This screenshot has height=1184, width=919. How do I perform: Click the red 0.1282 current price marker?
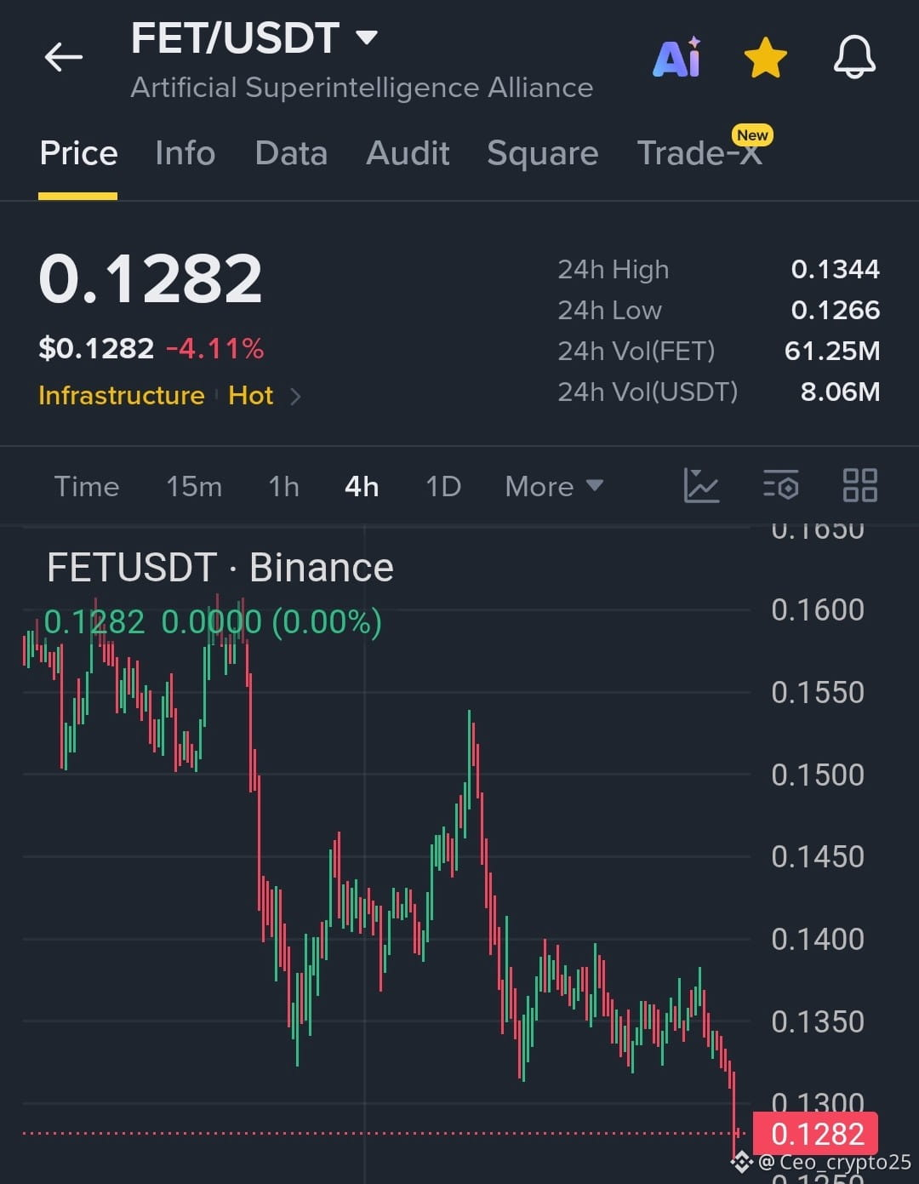pos(815,1133)
